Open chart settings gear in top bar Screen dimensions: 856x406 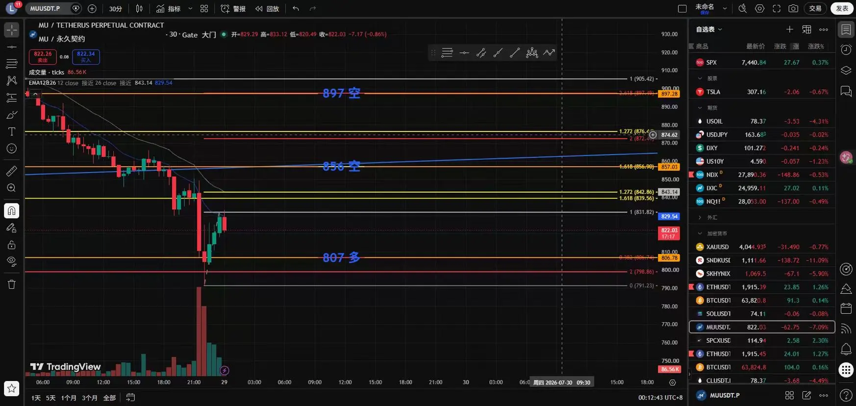click(759, 8)
